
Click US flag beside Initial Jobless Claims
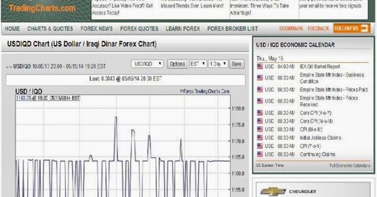pyautogui.click(x=260, y=138)
